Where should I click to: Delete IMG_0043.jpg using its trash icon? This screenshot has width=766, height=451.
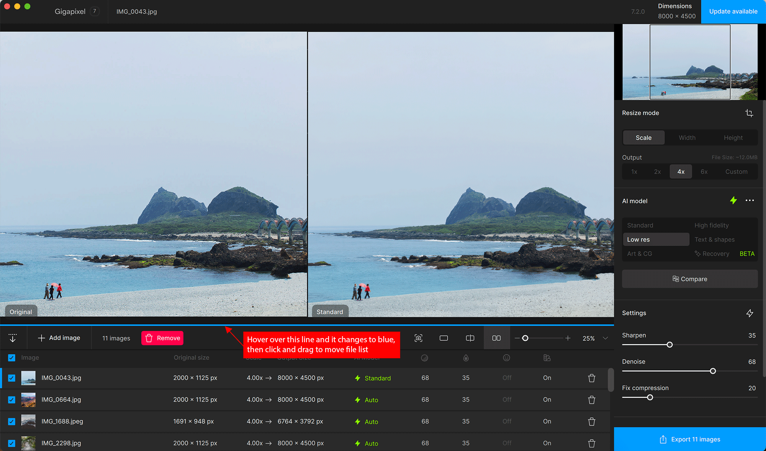coord(592,378)
